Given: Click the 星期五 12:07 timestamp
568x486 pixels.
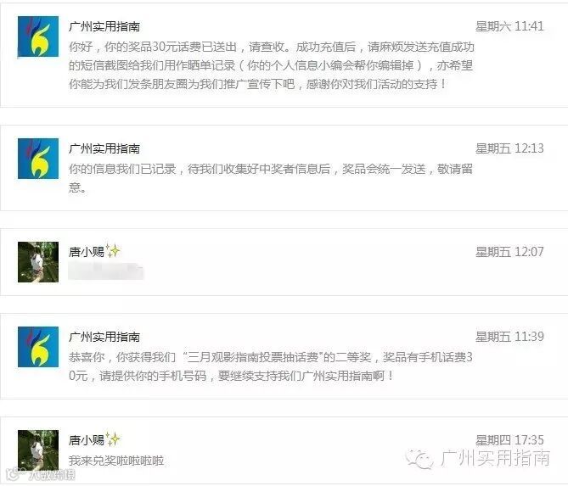Looking at the screenshot, I should [x=509, y=252].
